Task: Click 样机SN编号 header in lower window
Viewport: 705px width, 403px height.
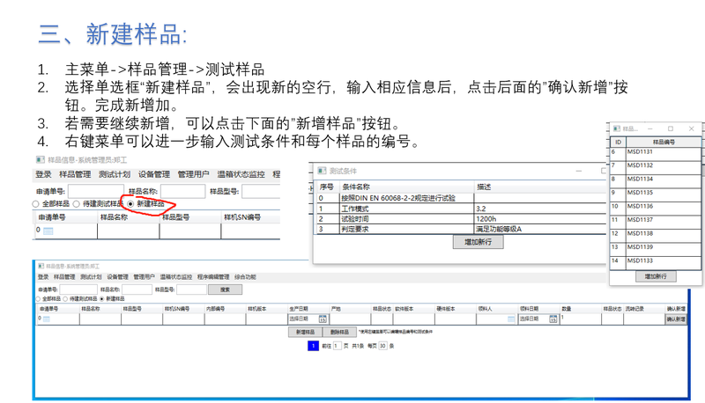Action: 183,309
